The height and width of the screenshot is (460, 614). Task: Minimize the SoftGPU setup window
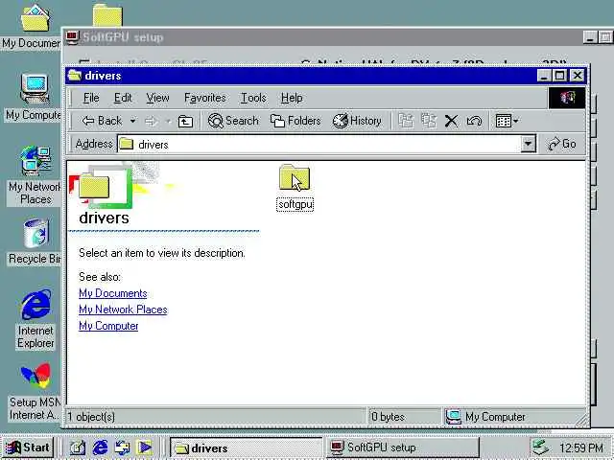(590, 37)
